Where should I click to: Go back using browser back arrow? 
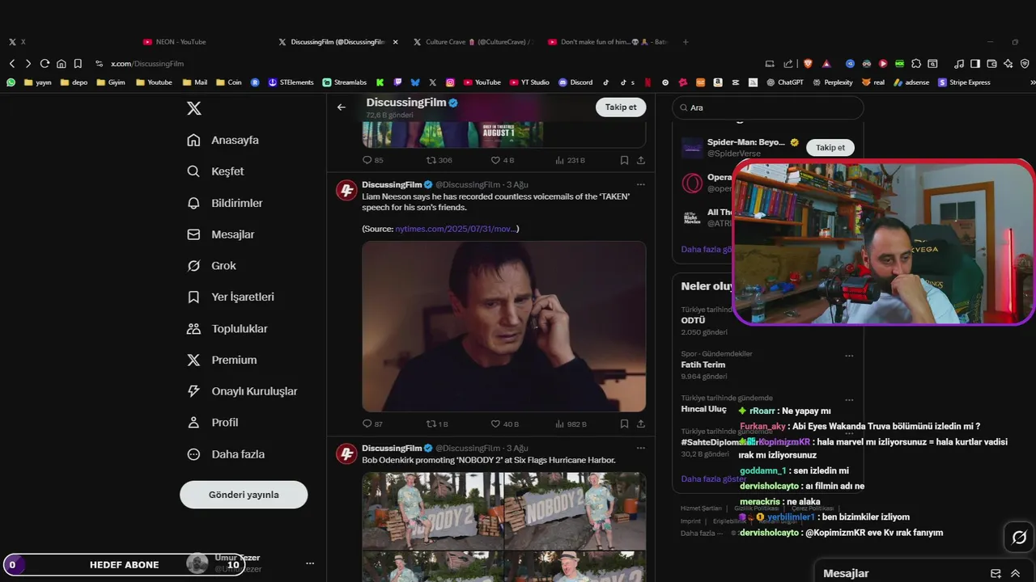11,64
